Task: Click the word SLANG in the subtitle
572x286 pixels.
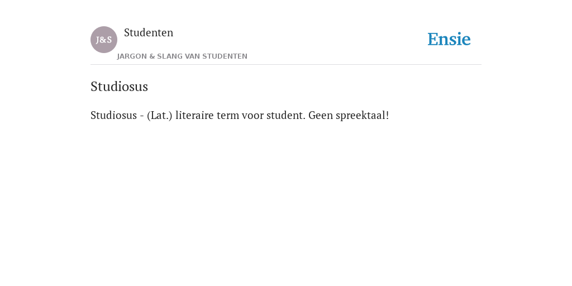Action: pyautogui.click(x=169, y=56)
